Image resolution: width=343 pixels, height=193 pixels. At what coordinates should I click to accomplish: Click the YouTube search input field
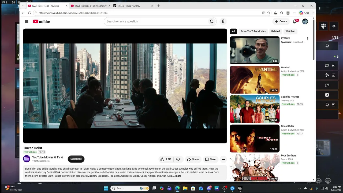(x=155, y=21)
